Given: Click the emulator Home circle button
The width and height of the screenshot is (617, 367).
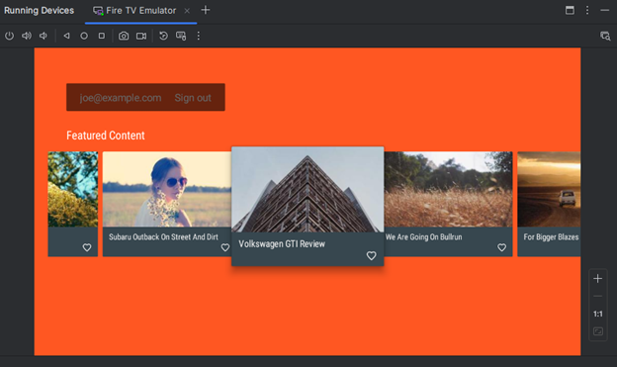Looking at the screenshot, I should tap(84, 36).
